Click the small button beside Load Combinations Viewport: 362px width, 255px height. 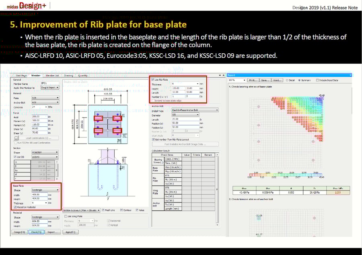[x=16, y=138]
